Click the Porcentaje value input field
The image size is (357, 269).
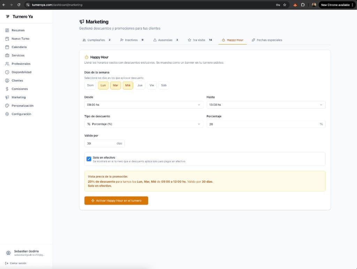[x=262, y=124]
